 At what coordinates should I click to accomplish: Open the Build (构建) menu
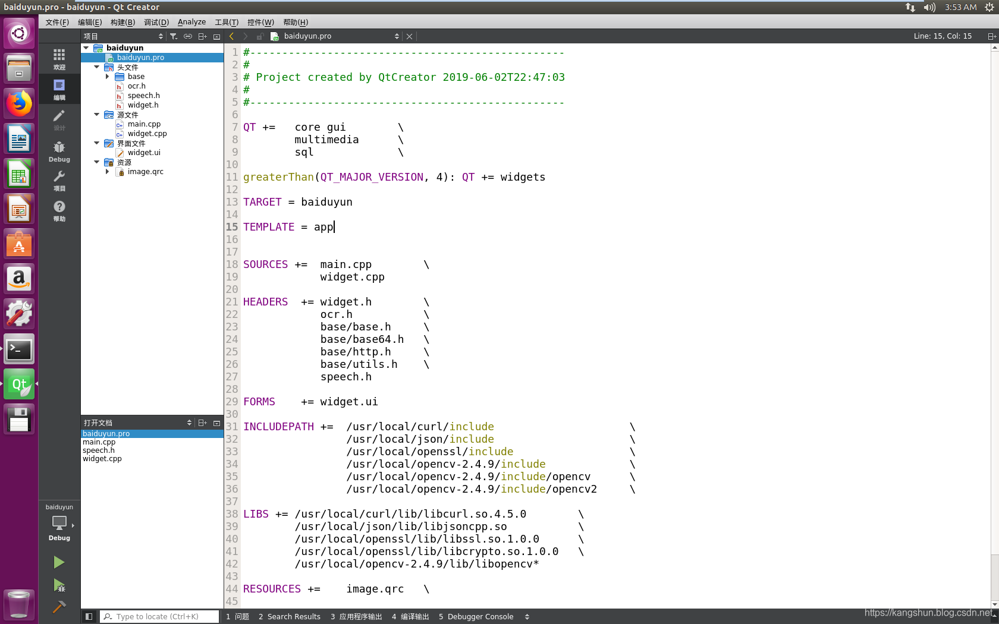click(x=122, y=22)
